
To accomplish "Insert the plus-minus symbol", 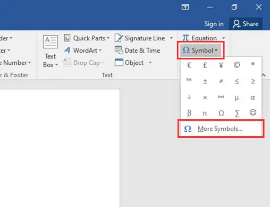I will tap(205, 81).
